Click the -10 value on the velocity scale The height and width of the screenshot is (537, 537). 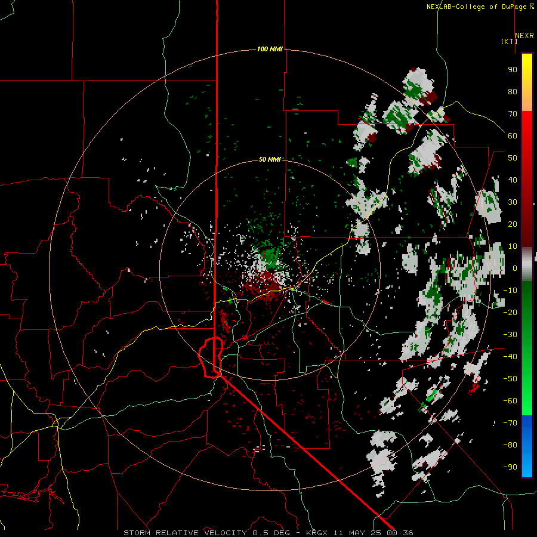510,291
